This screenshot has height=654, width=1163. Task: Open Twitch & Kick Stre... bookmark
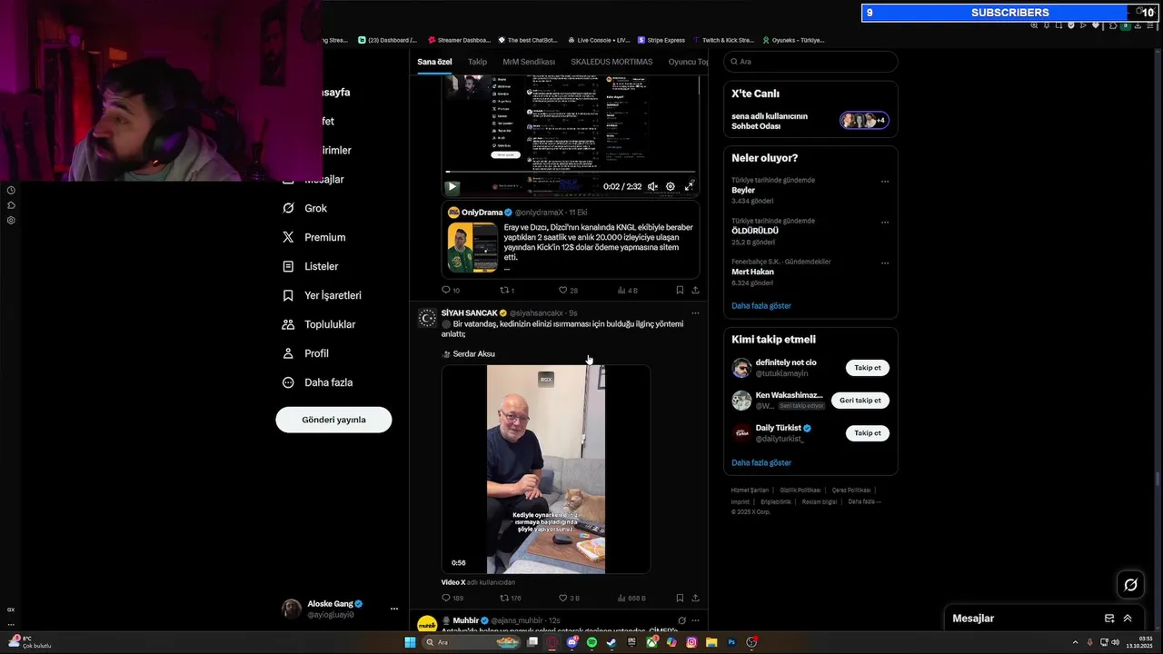[x=723, y=40]
